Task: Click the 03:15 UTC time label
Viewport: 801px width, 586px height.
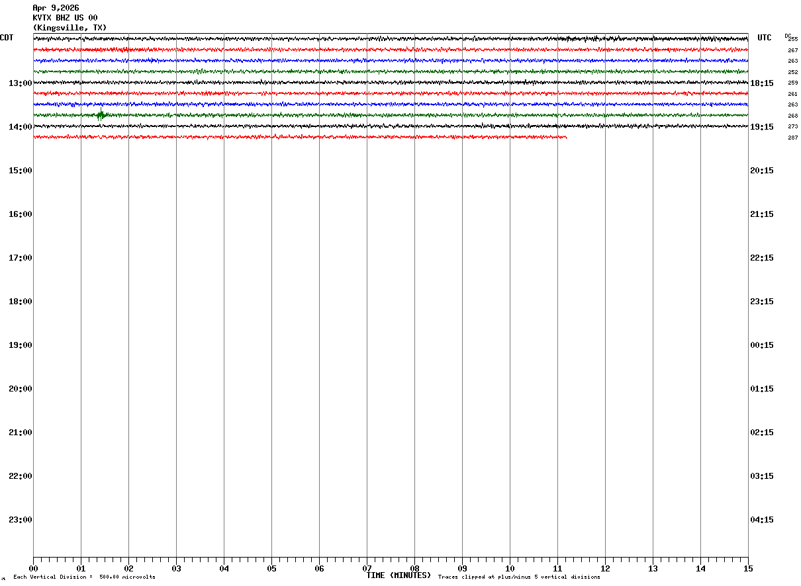Action: [762, 476]
